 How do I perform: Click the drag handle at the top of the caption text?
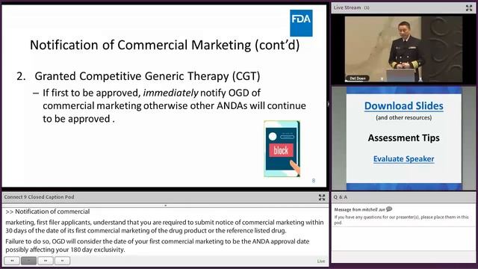coord(166,205)
